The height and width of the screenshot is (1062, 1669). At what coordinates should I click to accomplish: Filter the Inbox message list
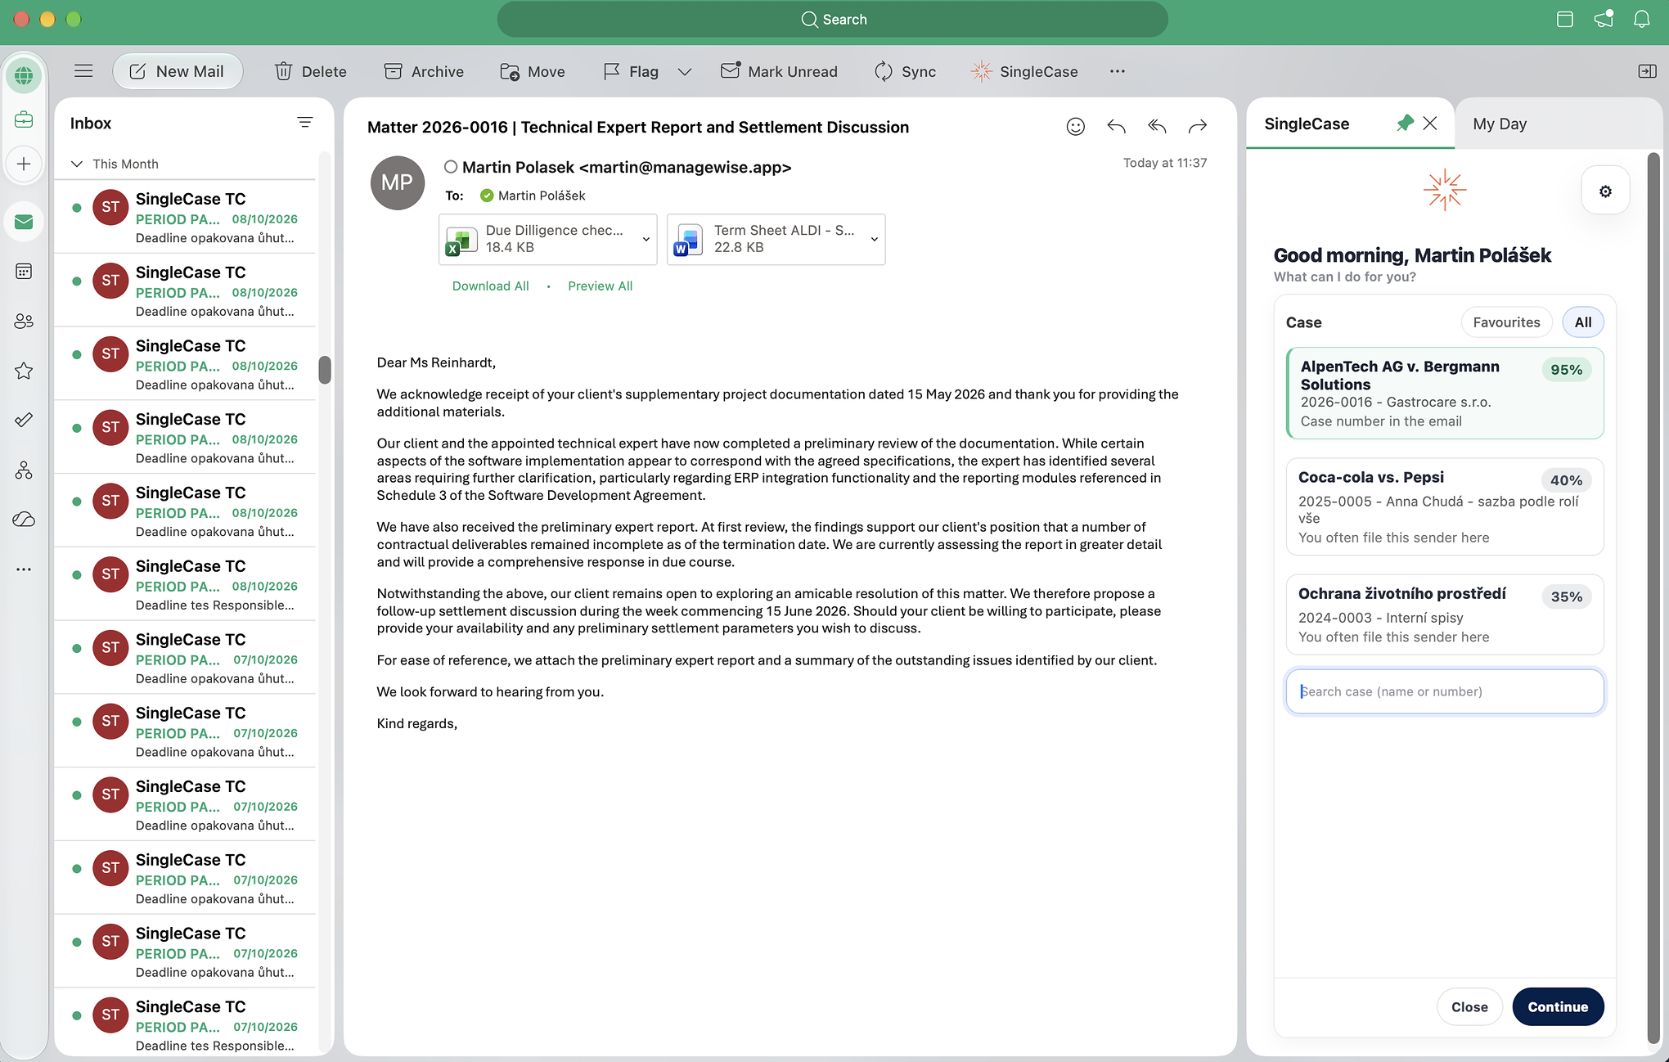click(x=304, y=123)
